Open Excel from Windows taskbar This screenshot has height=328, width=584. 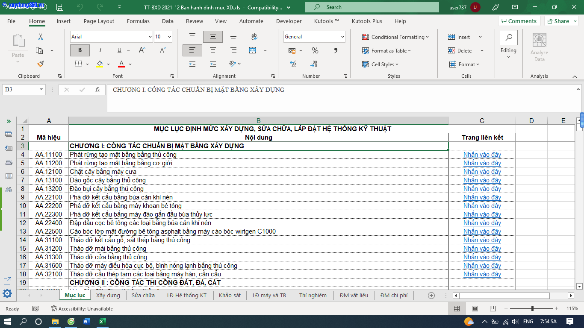click(x=102, y=322)
